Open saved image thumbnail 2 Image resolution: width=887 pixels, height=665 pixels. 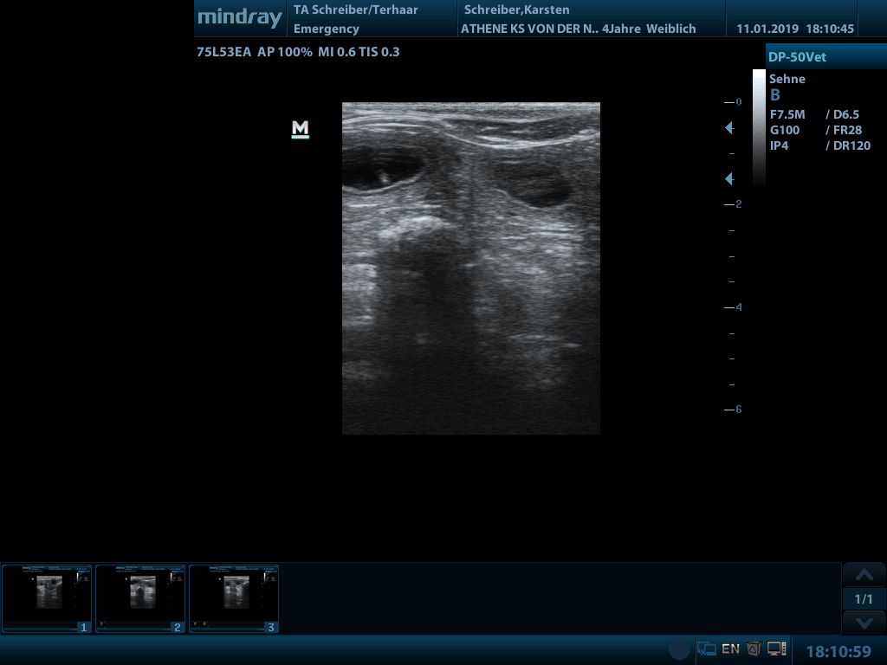point(140,598)
